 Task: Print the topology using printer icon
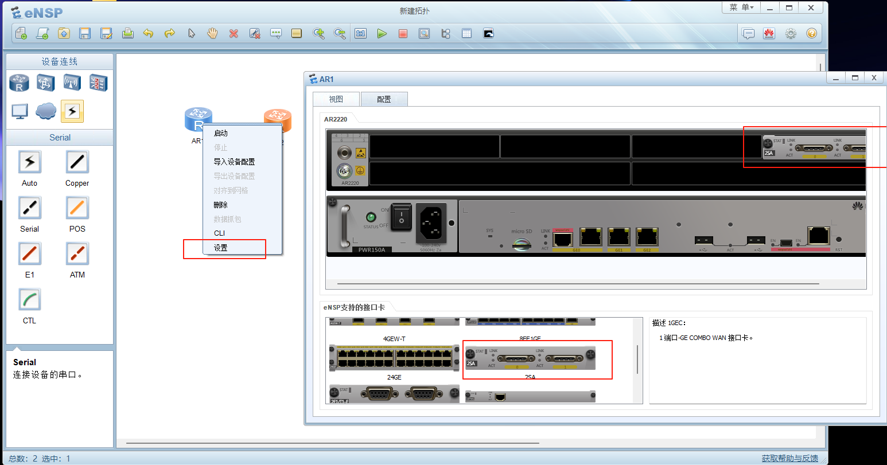pos(127,33)
